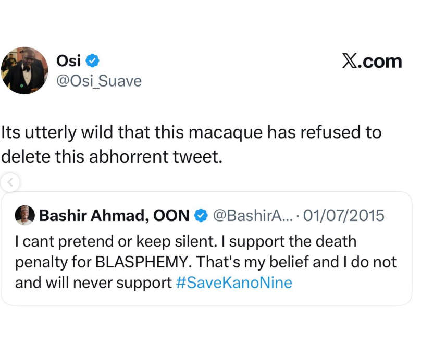Image resolution: width=421 pixels, height=343 pixels.
Task: Open the #SaveKanoNine hashtag link
Action: point(233,283)
